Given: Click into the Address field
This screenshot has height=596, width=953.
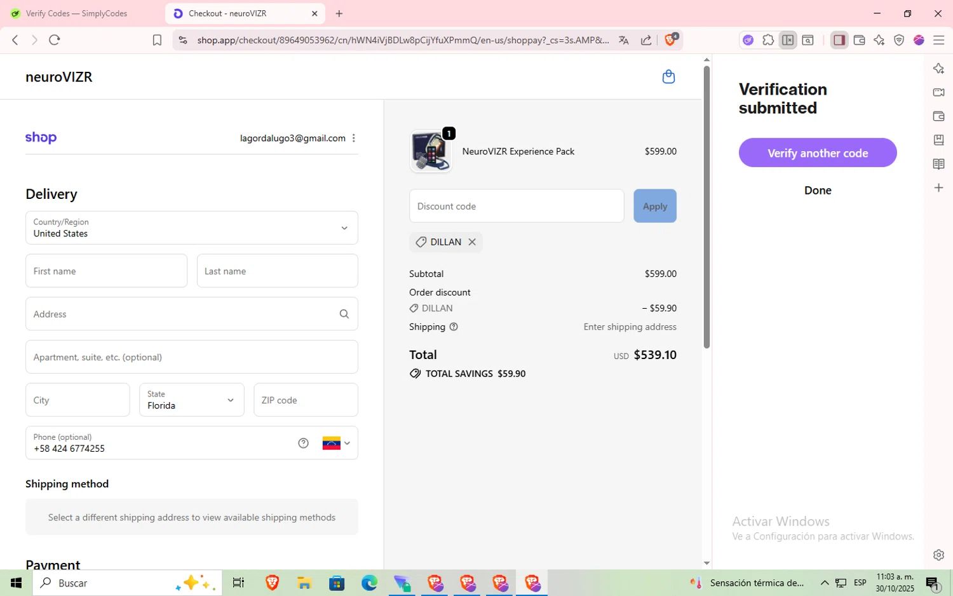Looking at the screenshot, I should pos(192,314).
